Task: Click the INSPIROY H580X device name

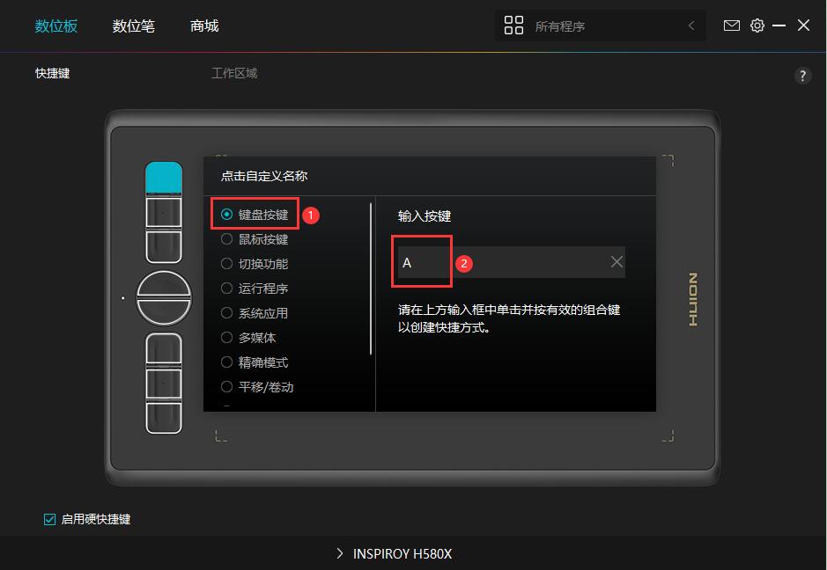Action: pyautogui.click(x=402, y=553)
